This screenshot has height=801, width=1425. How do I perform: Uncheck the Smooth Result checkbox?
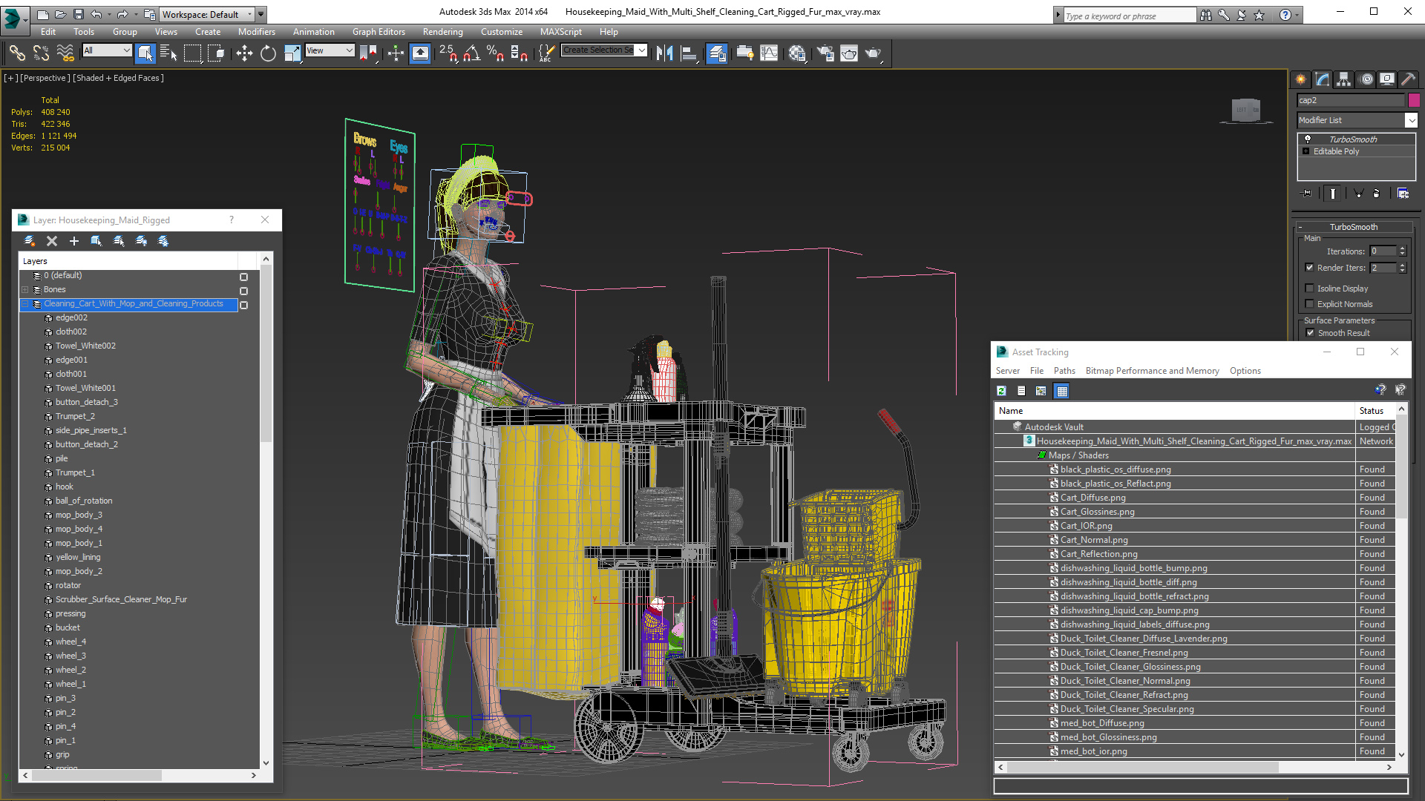[1310, 333]
